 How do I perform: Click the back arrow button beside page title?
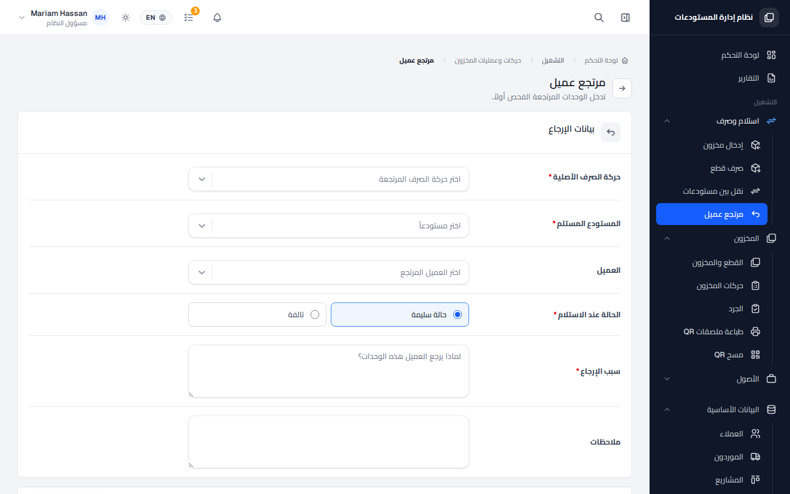coord(622,88)
